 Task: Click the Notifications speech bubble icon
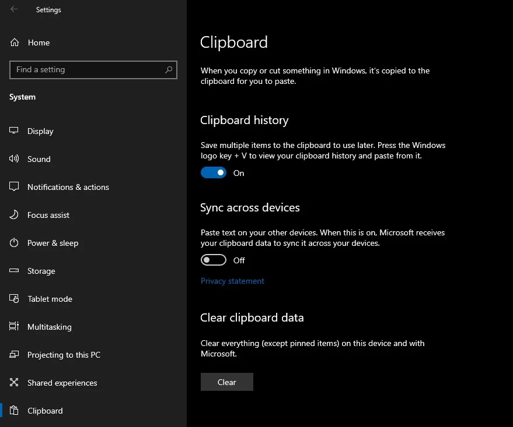click(x=14, y=186)
